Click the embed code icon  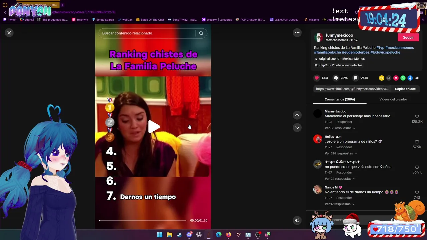click(389, 78)
